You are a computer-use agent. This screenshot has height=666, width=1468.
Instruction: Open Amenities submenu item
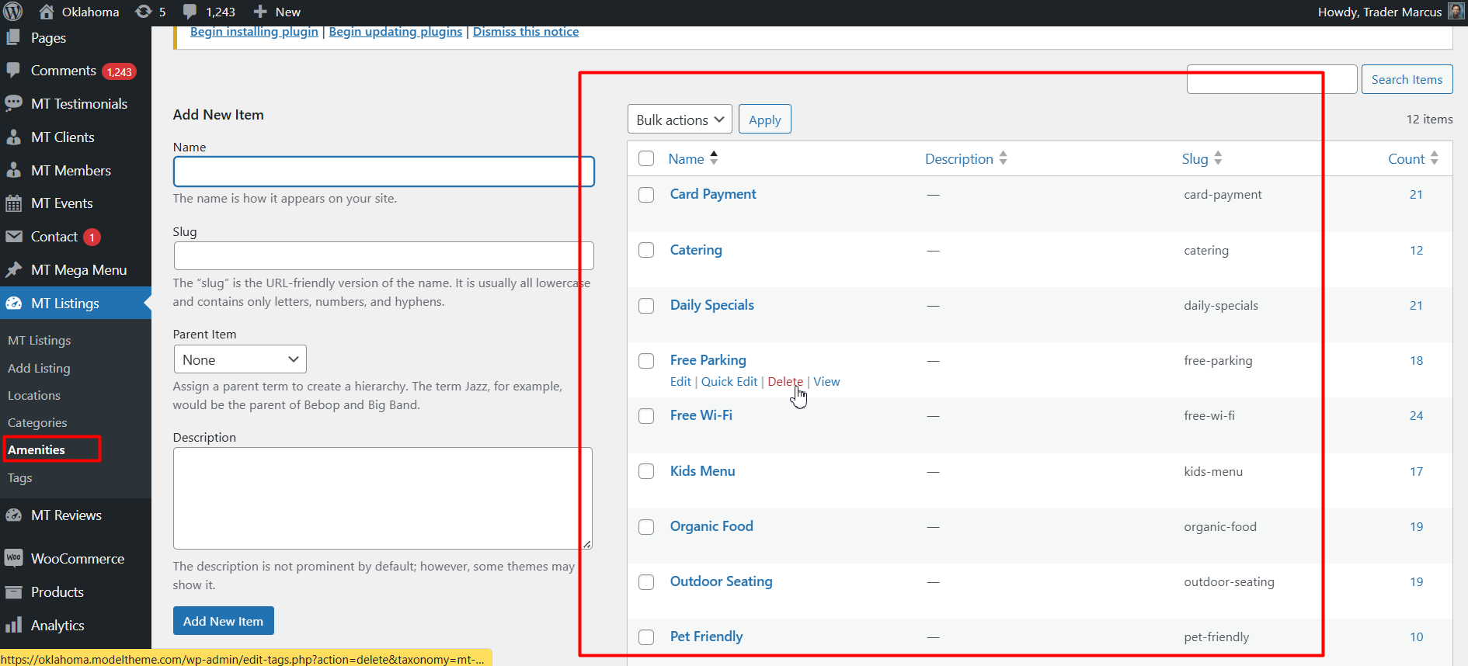click(x=37, y=449)
